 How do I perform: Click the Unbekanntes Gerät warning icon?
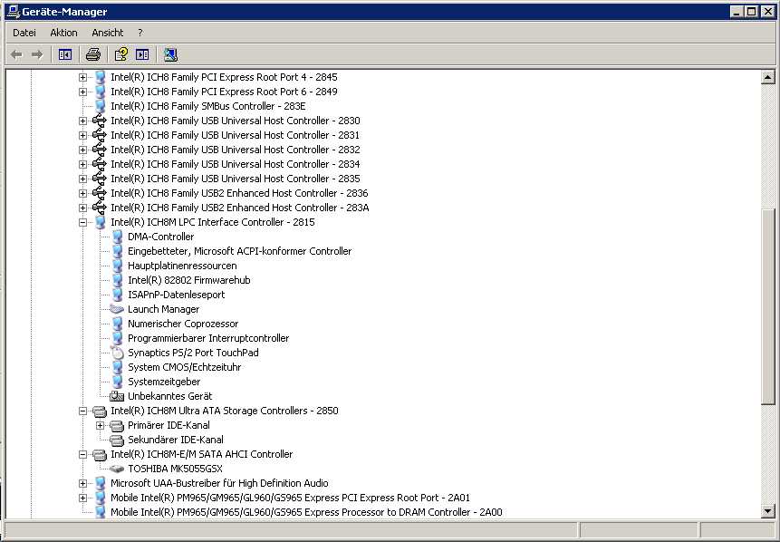pyautogui.click(x=117, y=396)
